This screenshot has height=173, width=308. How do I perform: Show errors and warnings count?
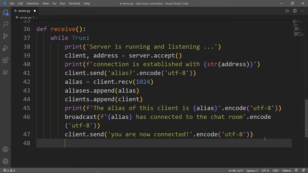point(9,171)
